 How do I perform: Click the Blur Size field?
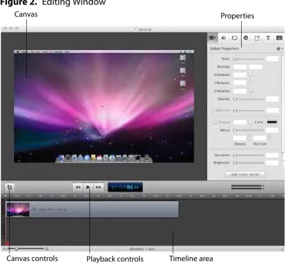click(260, 138)
